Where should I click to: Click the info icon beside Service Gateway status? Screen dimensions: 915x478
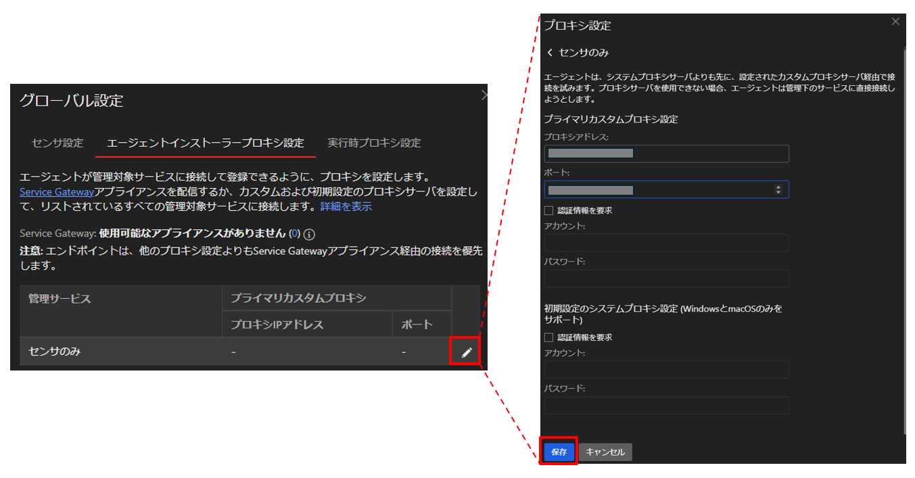[x=310, y=234]
